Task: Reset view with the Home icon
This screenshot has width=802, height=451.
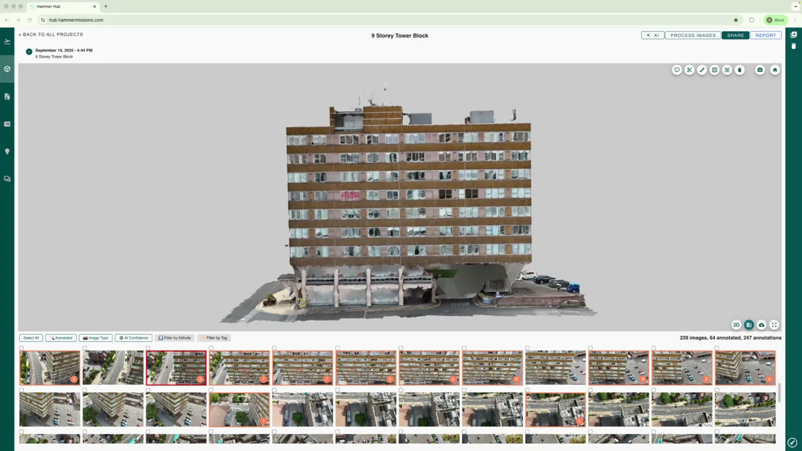Action: [x=775, y=70]
